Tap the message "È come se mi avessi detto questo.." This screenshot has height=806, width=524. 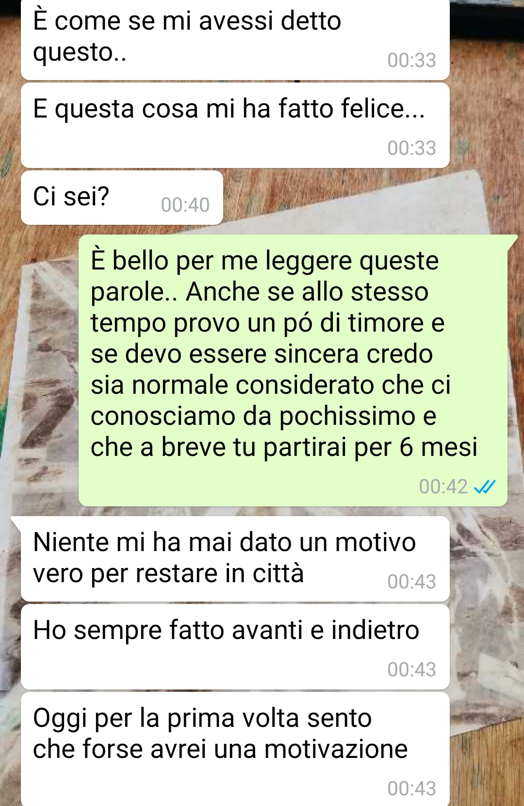point(235,39)
